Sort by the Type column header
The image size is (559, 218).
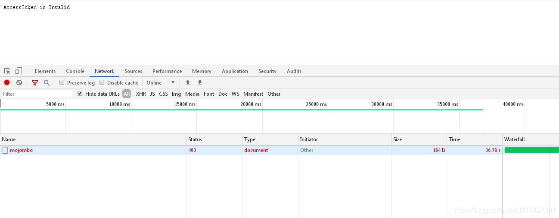(x=270, y=139)
